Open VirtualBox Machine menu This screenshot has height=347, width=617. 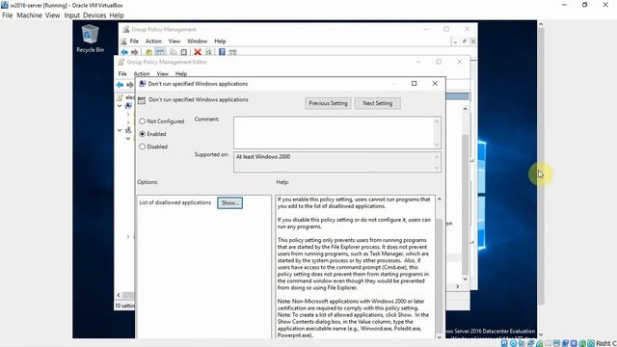tap(30, 15)
